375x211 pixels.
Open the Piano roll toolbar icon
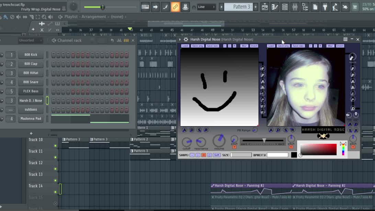pos(274,7)
